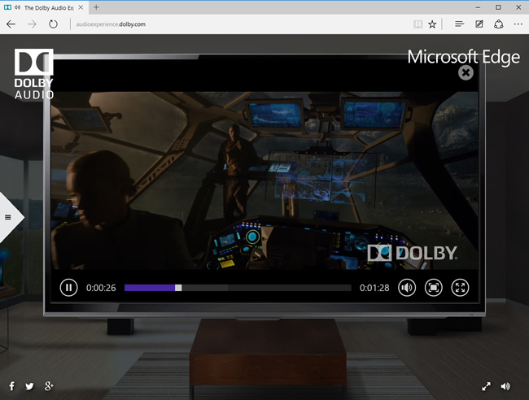Open the Share panel in Edge
Screen dimensions: 529x400
(x=499, y=24)
